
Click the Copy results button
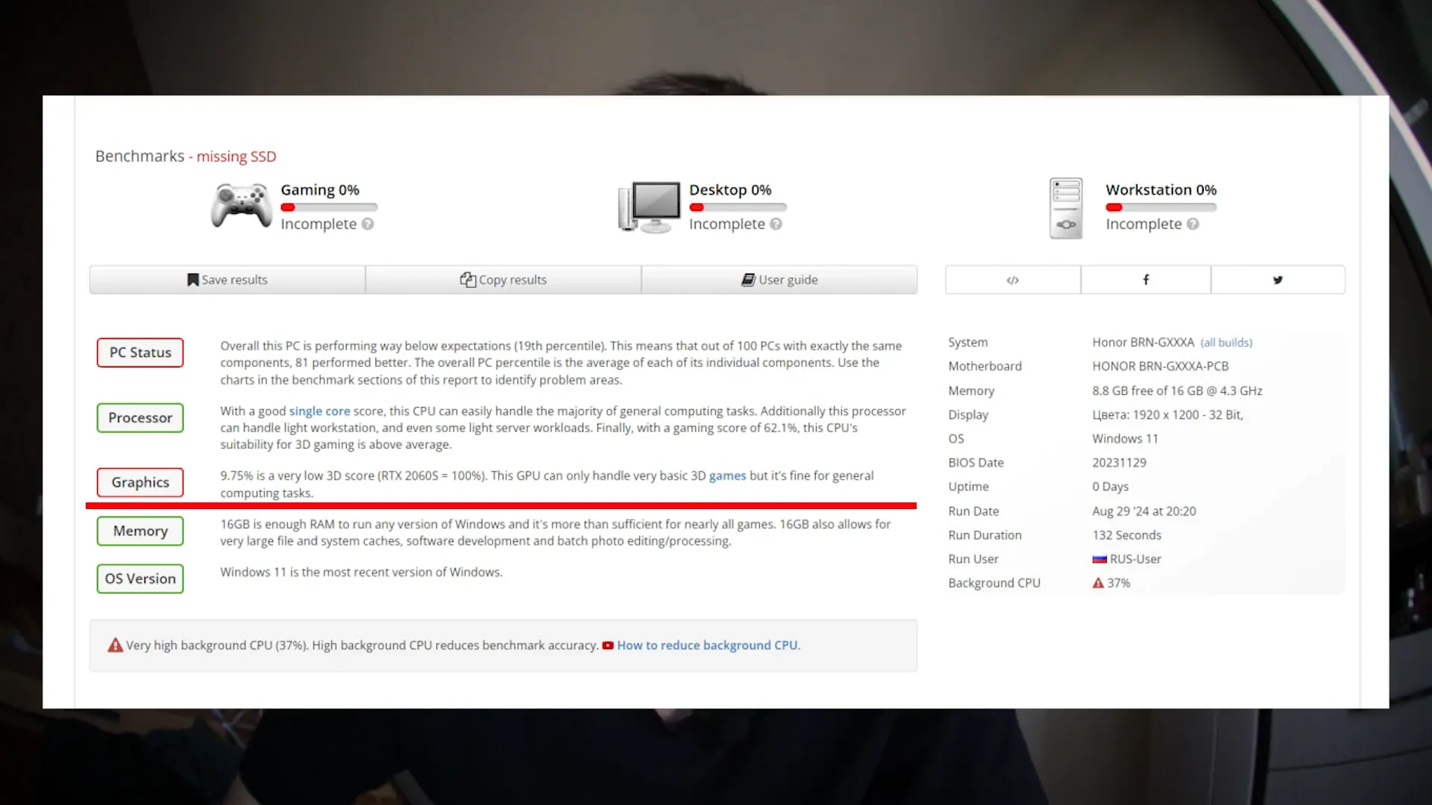[503, 280]
